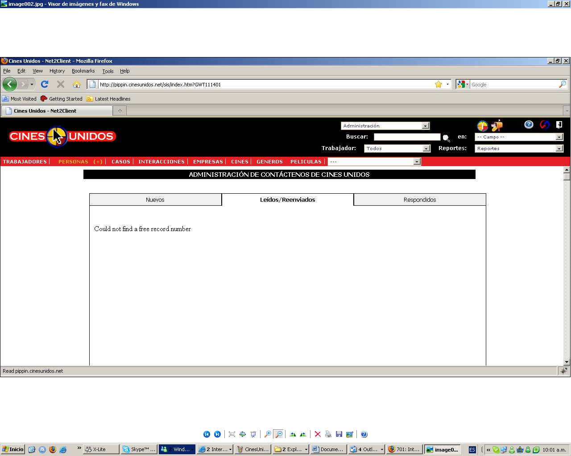Open Google search engine selector dropdown

click(463, 84)
